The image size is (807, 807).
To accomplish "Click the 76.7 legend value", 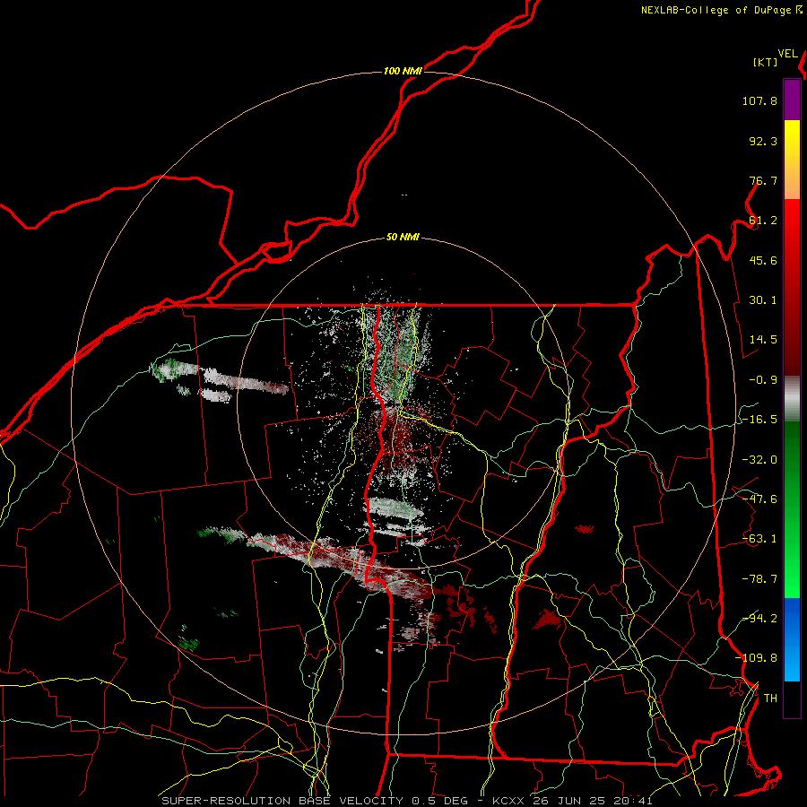I will pyautogui.click(x=763, y=180).
